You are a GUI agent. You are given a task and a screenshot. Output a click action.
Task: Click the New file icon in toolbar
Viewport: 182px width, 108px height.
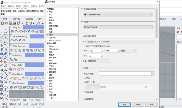[2, 23]
